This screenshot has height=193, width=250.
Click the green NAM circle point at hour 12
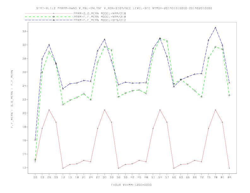[x=63, y=104]
